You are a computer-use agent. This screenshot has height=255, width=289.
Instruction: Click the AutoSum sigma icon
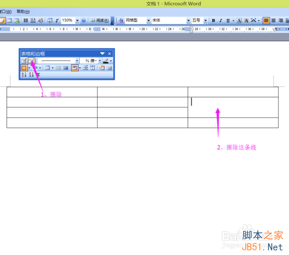38,75
